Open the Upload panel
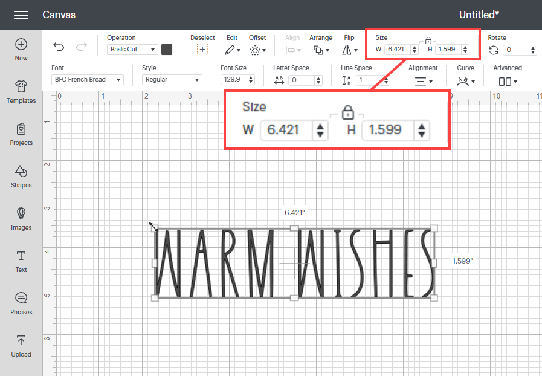The height and width of the screenshot is (376, 542). 21,346
